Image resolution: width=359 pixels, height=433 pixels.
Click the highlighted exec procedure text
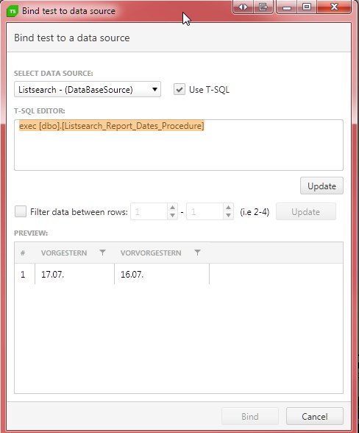112,126
